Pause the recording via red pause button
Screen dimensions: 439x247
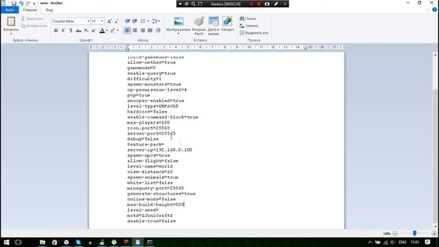(x=252, y=4)
